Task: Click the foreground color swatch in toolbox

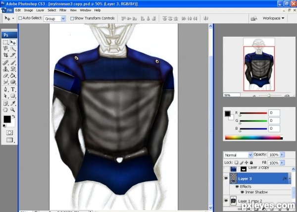Action: coord(7,119)
